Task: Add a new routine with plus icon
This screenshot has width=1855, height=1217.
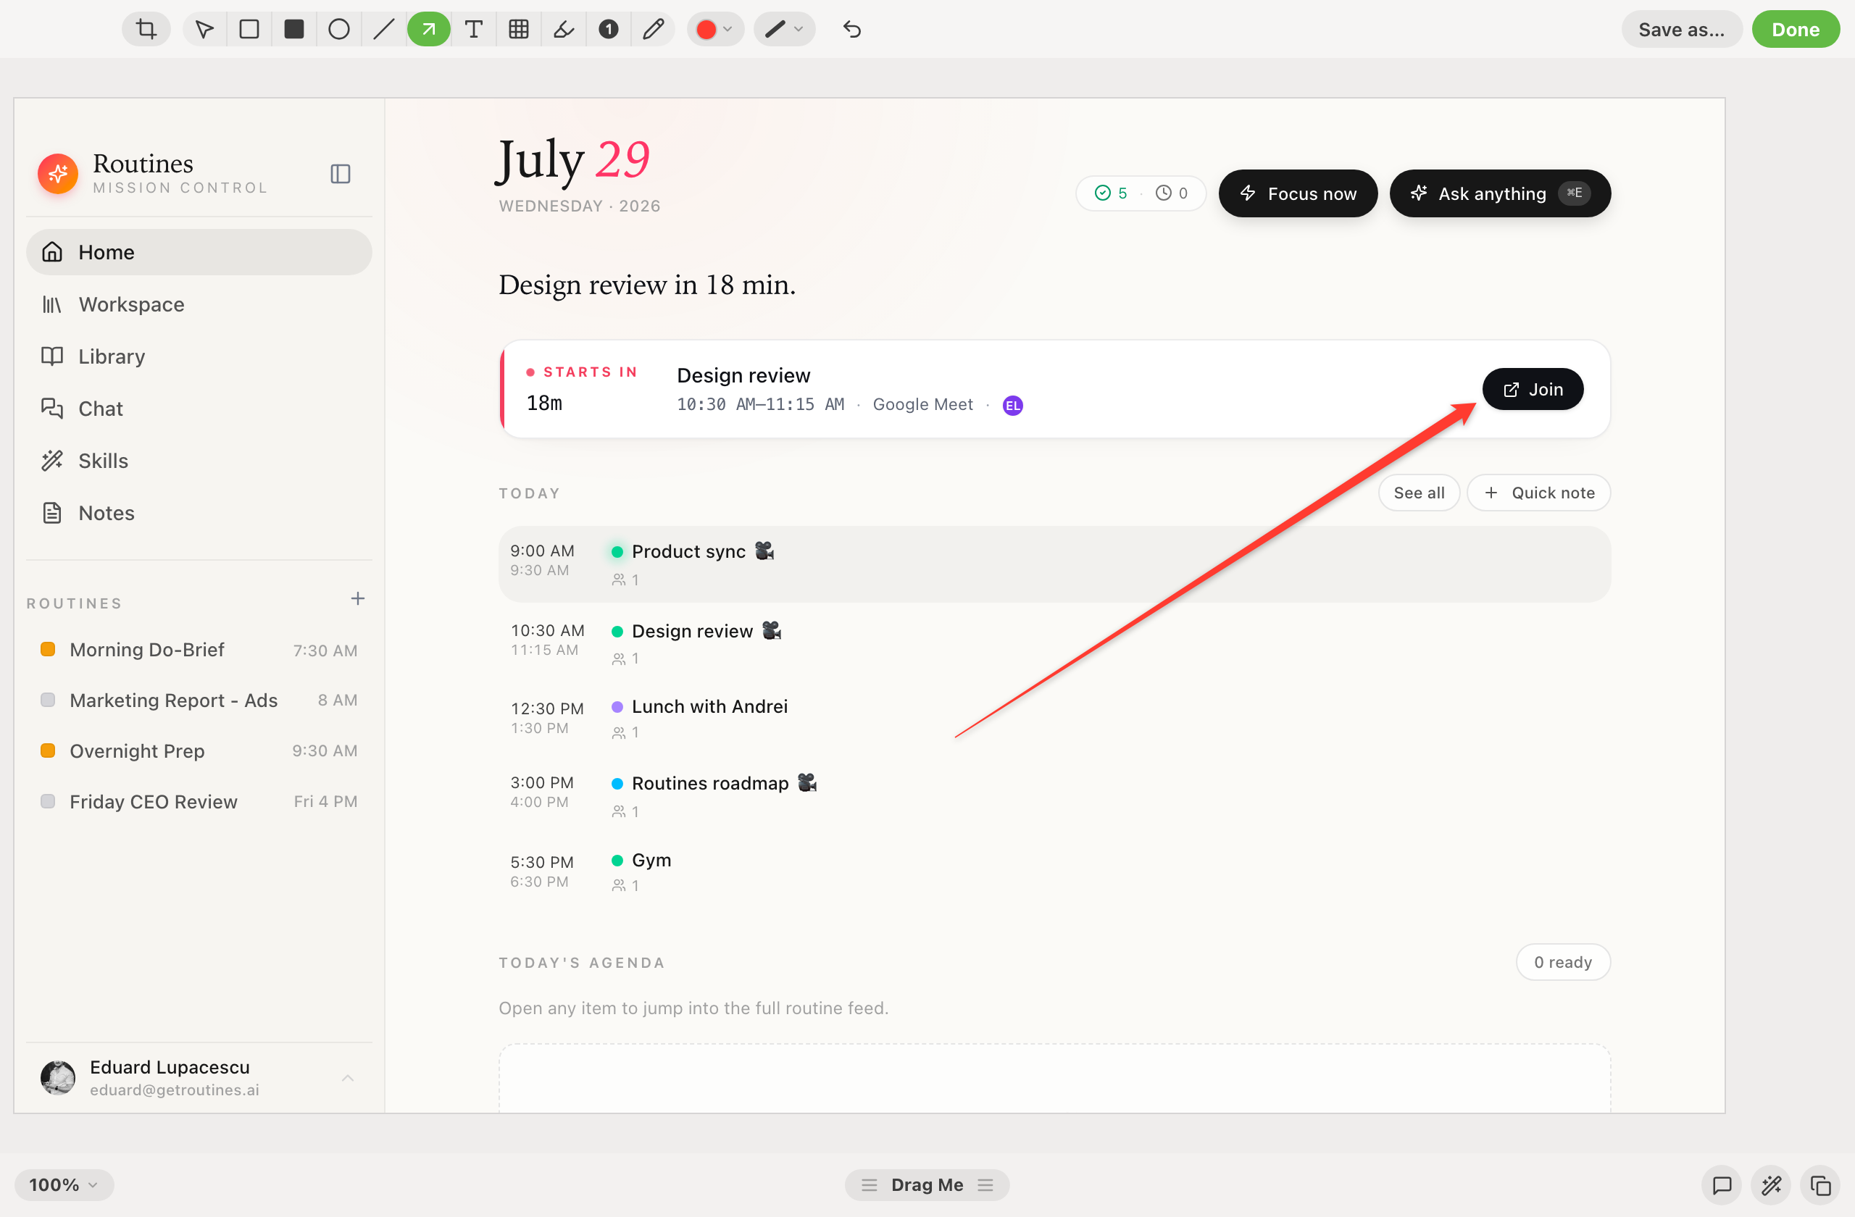Action: coord(358,599)
